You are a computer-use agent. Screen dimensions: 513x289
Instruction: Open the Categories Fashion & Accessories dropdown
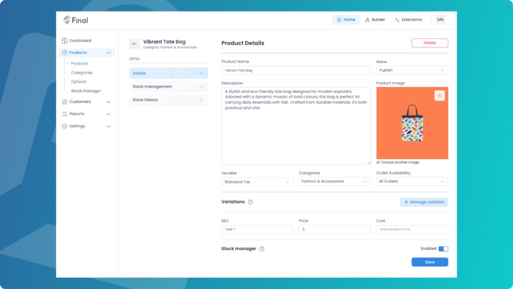pos(335,182)
